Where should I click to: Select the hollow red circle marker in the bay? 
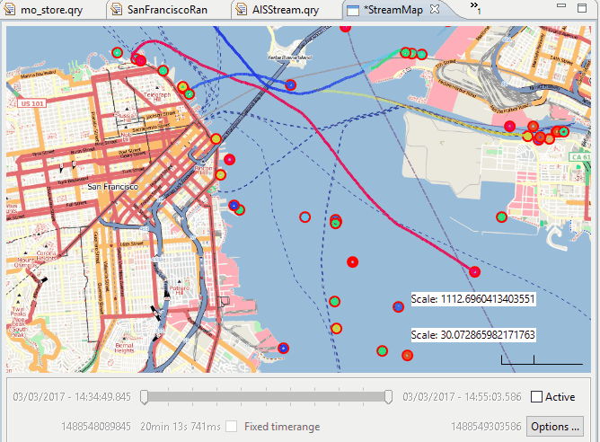click(304, 217)
